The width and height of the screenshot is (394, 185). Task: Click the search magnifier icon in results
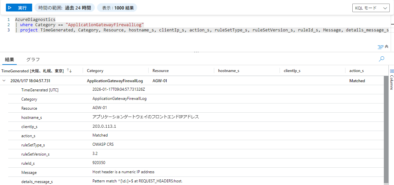click(x=381, y=59)
